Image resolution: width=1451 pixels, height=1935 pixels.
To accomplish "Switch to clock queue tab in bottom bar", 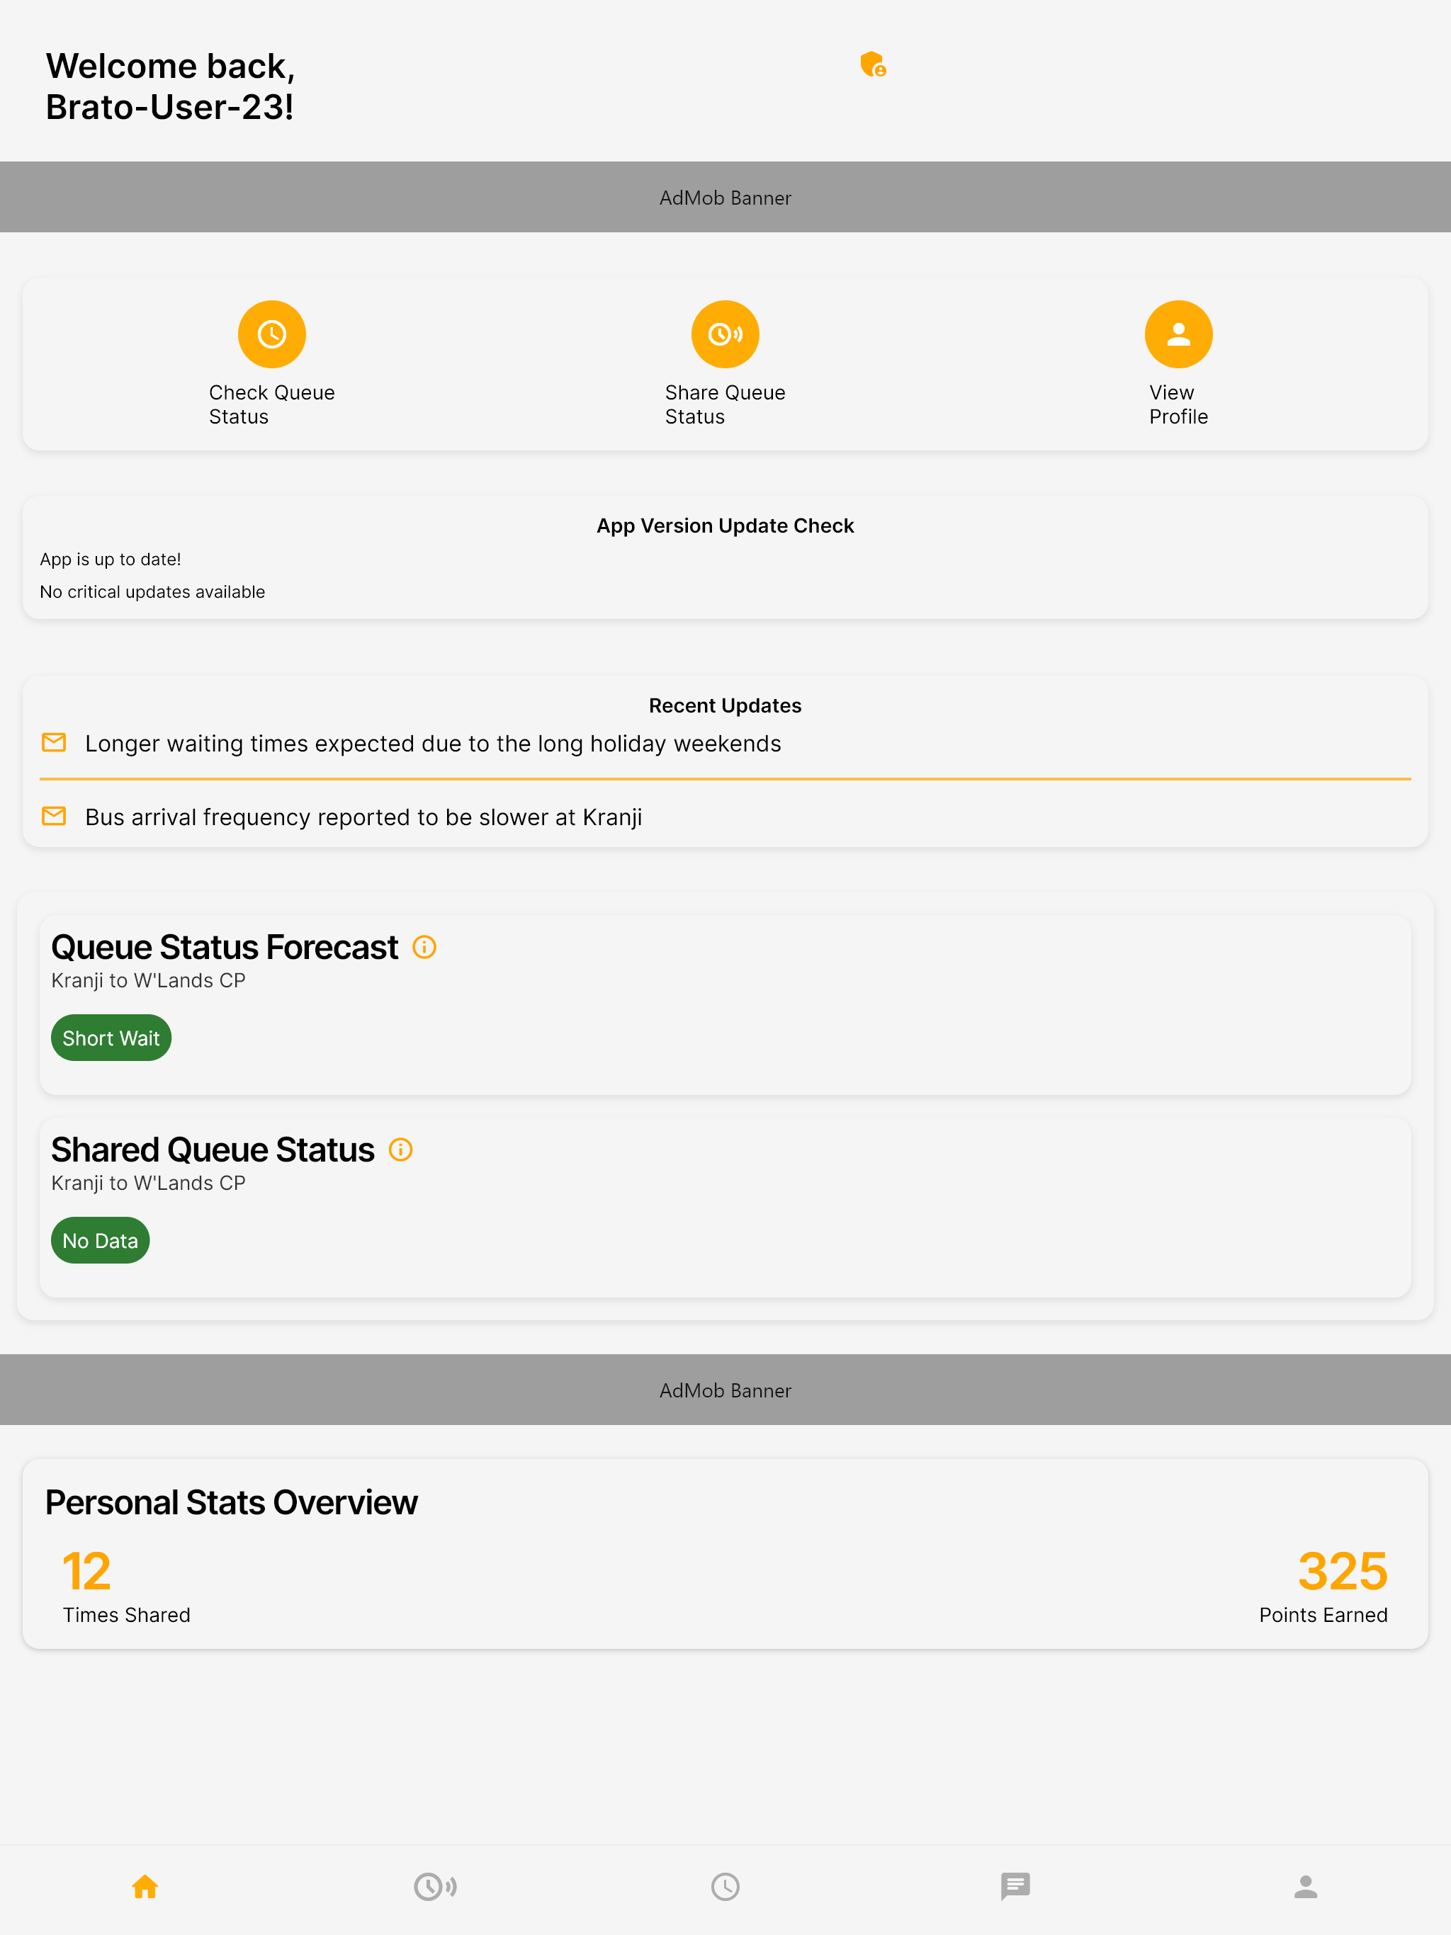I will [725, 1887].
